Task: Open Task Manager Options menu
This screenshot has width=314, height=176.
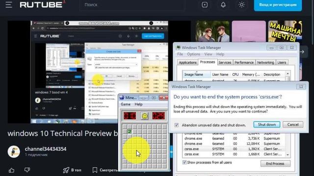Action: point(193,54)
